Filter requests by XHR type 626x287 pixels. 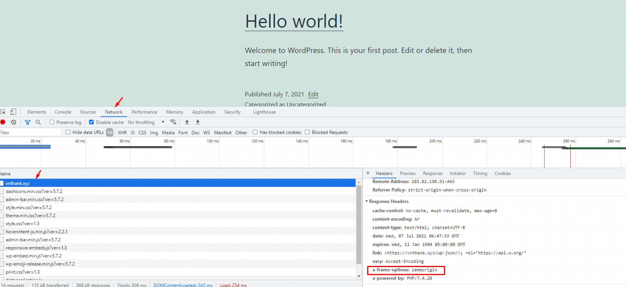(x=122, y=133)
